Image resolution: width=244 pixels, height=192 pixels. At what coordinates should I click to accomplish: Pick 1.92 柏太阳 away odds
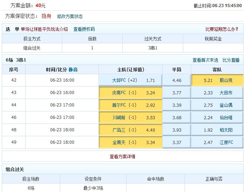pos(217,130)
